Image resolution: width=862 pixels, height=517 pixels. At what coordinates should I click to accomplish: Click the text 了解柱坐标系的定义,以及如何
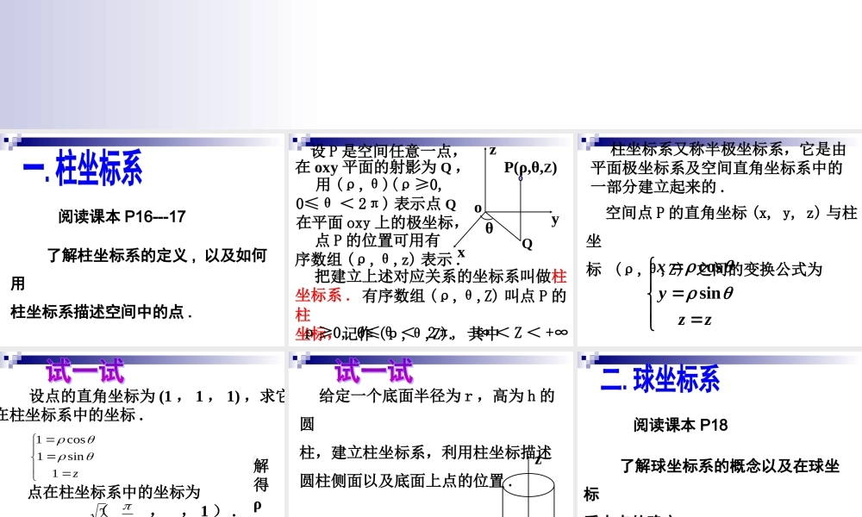[x=157, y=255]
